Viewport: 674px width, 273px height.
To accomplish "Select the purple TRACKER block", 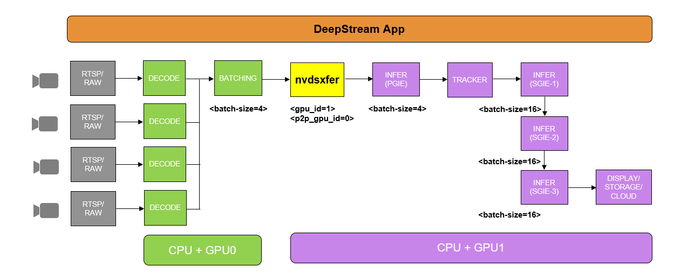I will [x=469, y=80].
